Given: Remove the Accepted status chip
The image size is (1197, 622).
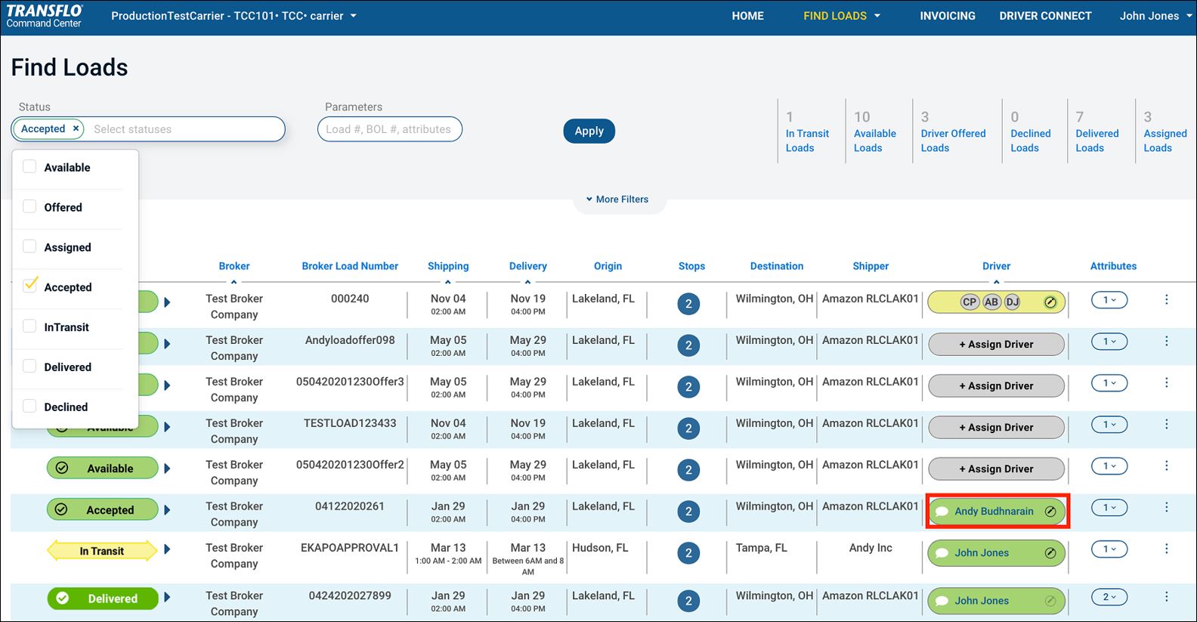Looking at the screenshot, I should point(76,128).
